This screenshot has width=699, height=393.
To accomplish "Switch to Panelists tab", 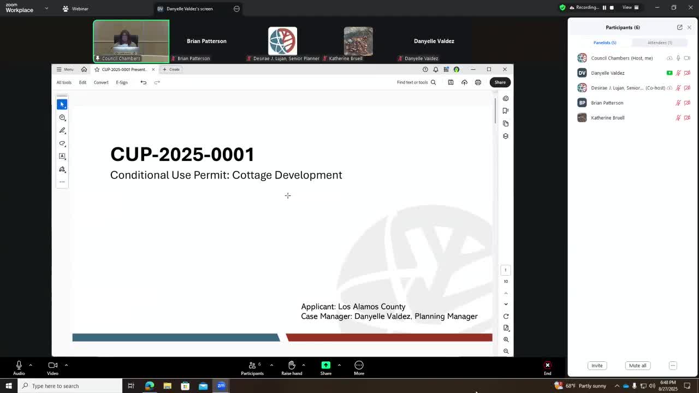I will tap(605, 43).
